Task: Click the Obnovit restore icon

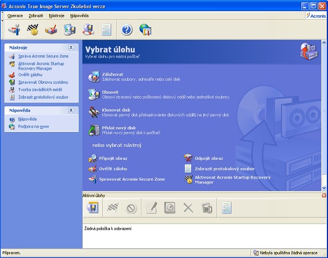Action: pos(93,94)
